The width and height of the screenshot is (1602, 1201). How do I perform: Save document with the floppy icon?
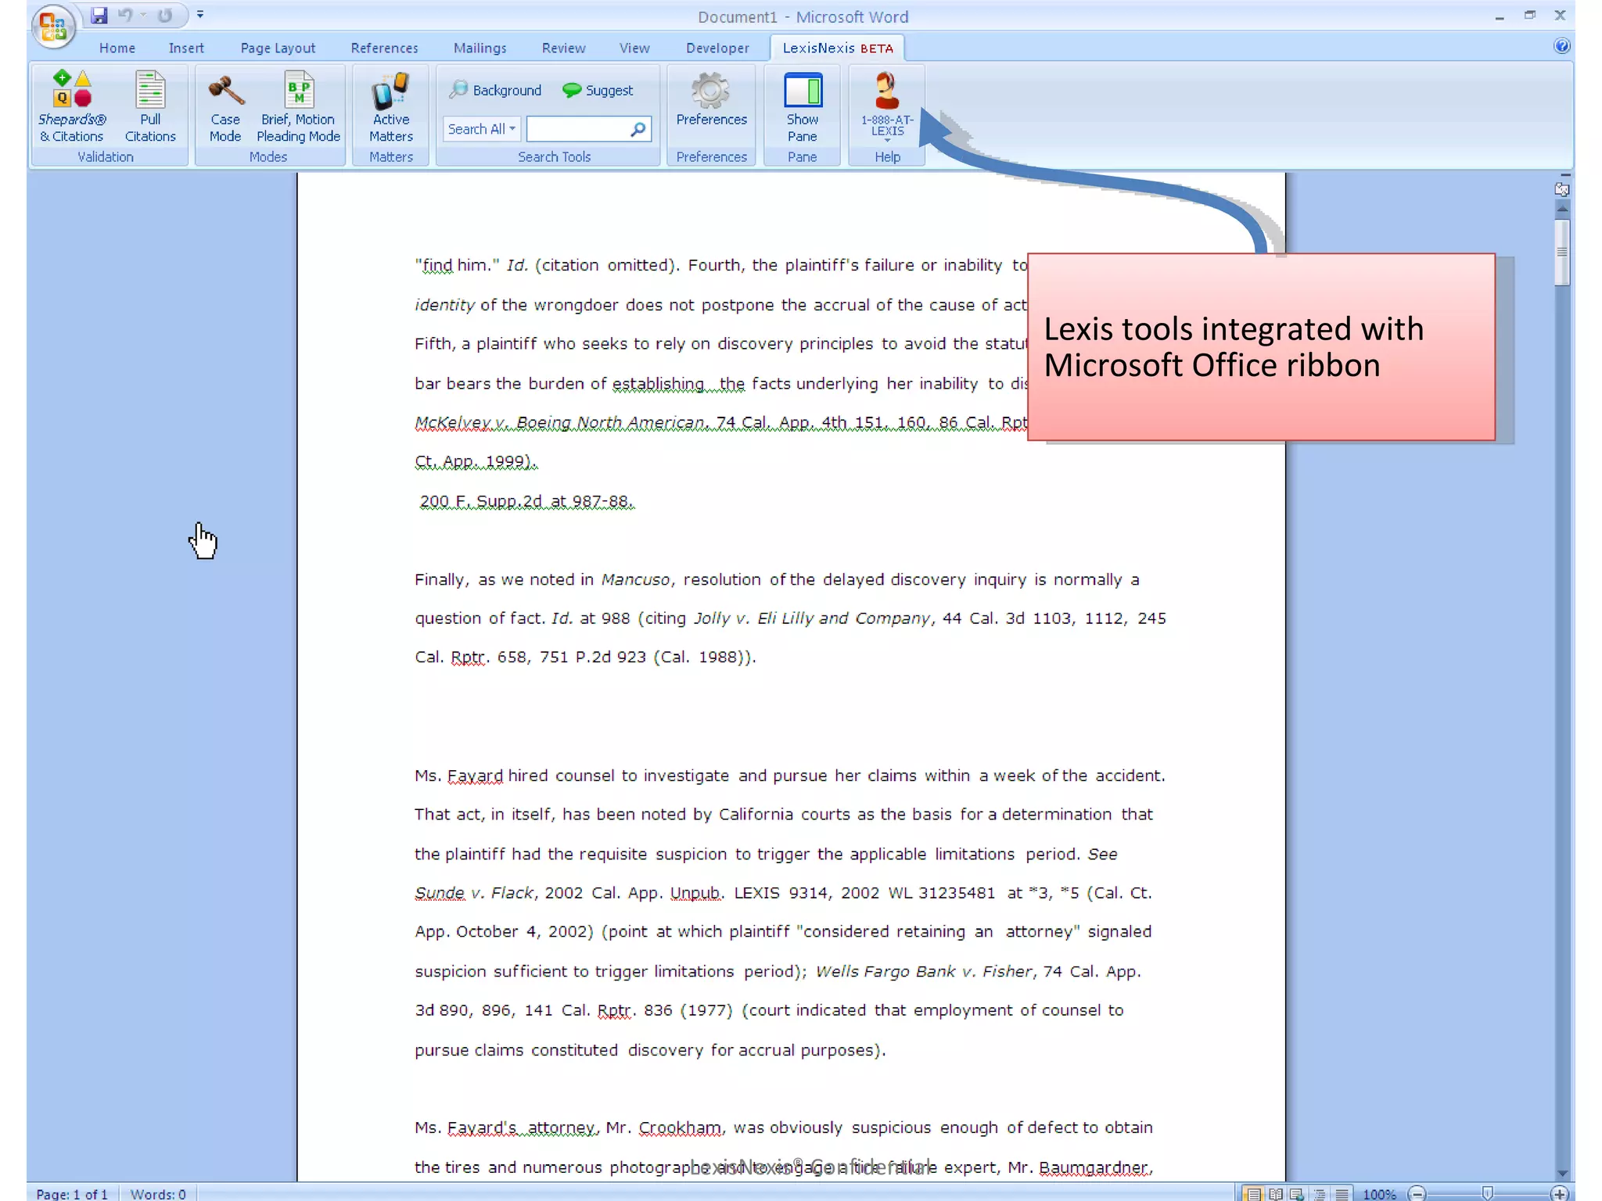pyautogui.click(x=99, y=15)
